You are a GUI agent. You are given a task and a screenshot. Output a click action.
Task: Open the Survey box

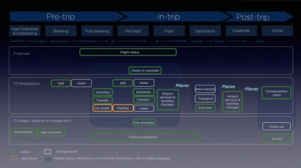pos(277,139)
